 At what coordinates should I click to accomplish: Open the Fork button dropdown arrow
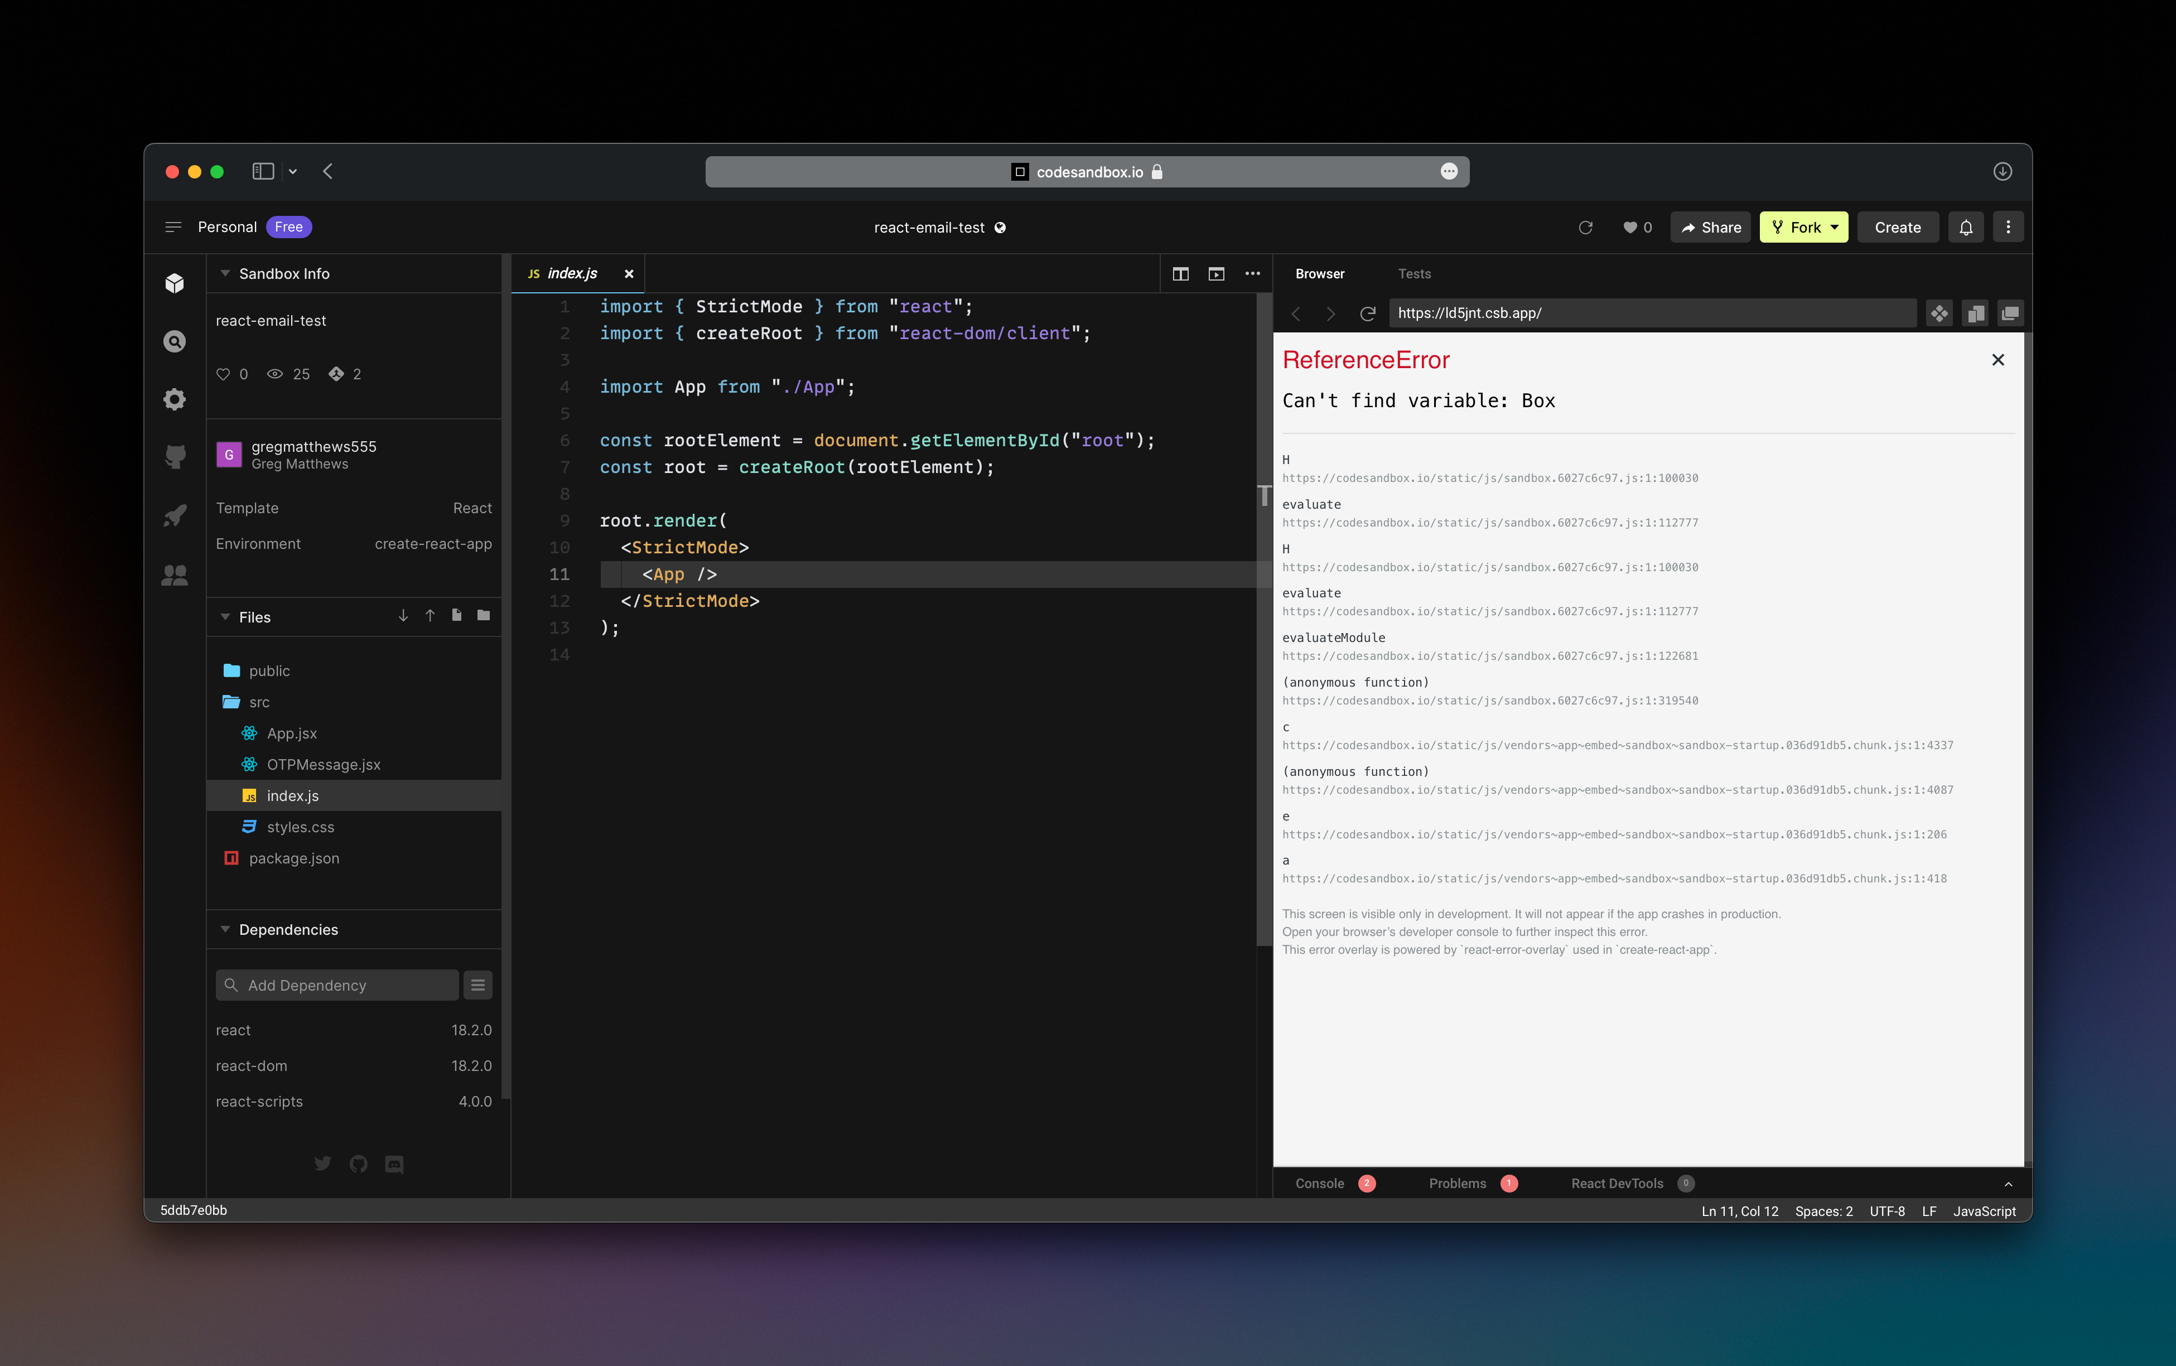tap(1835, 228)
